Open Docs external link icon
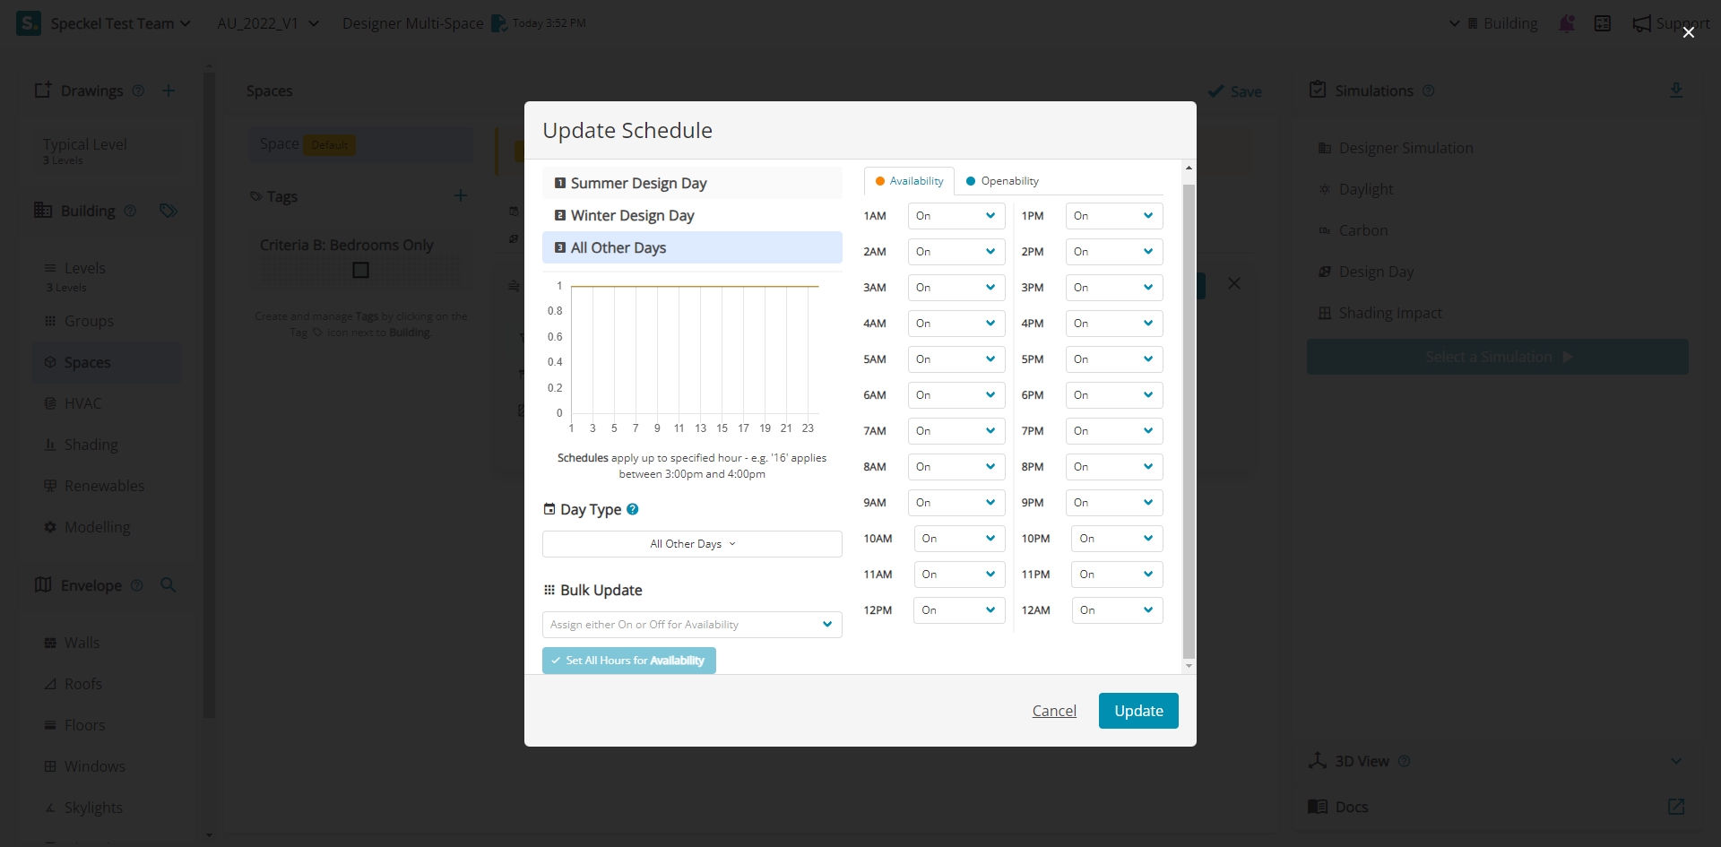 [x=1675, y=807]
